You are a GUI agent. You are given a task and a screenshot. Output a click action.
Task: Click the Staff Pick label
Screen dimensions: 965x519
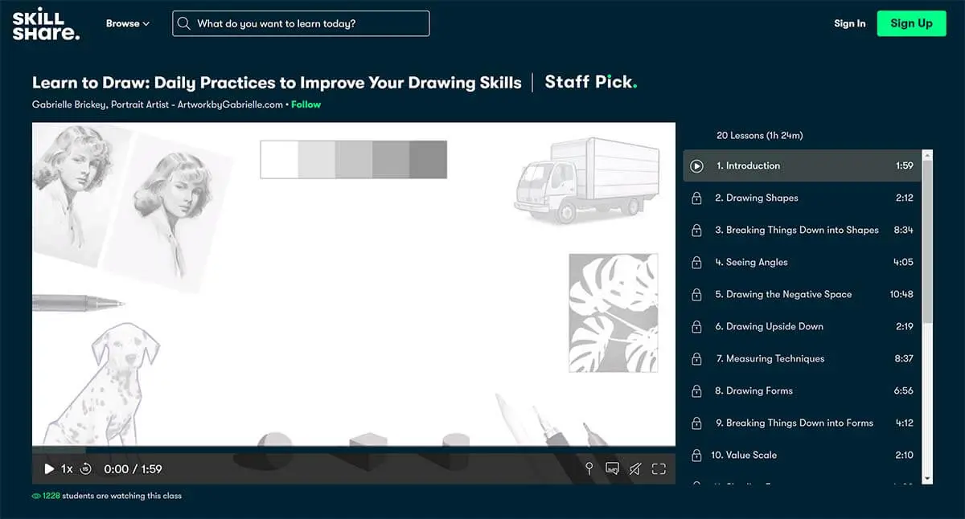coord(591,82)
